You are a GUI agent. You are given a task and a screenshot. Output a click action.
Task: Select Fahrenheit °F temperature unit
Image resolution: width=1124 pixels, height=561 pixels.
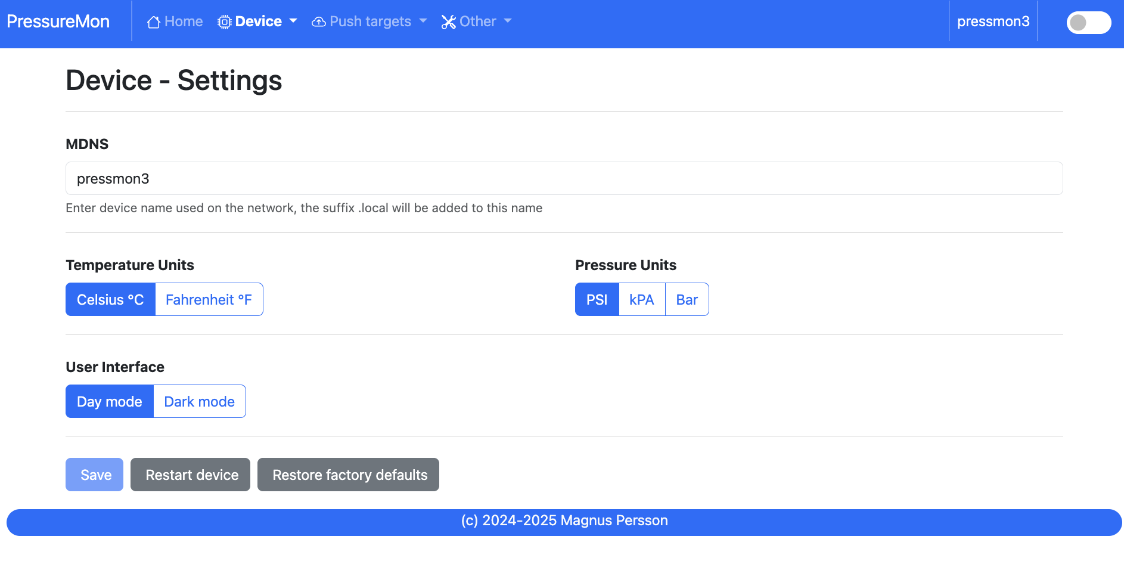tap(209, 299)
